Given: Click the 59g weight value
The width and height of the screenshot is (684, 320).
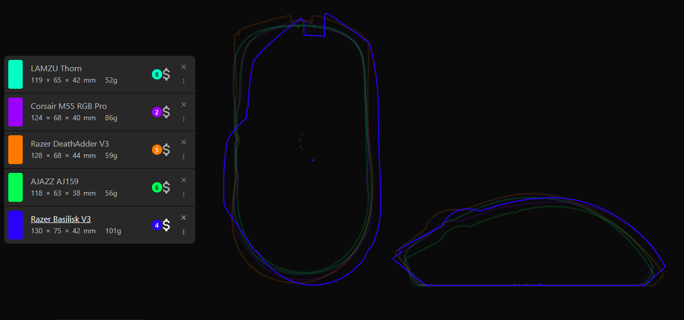Looking at the screenshot, I should [111, 155].
